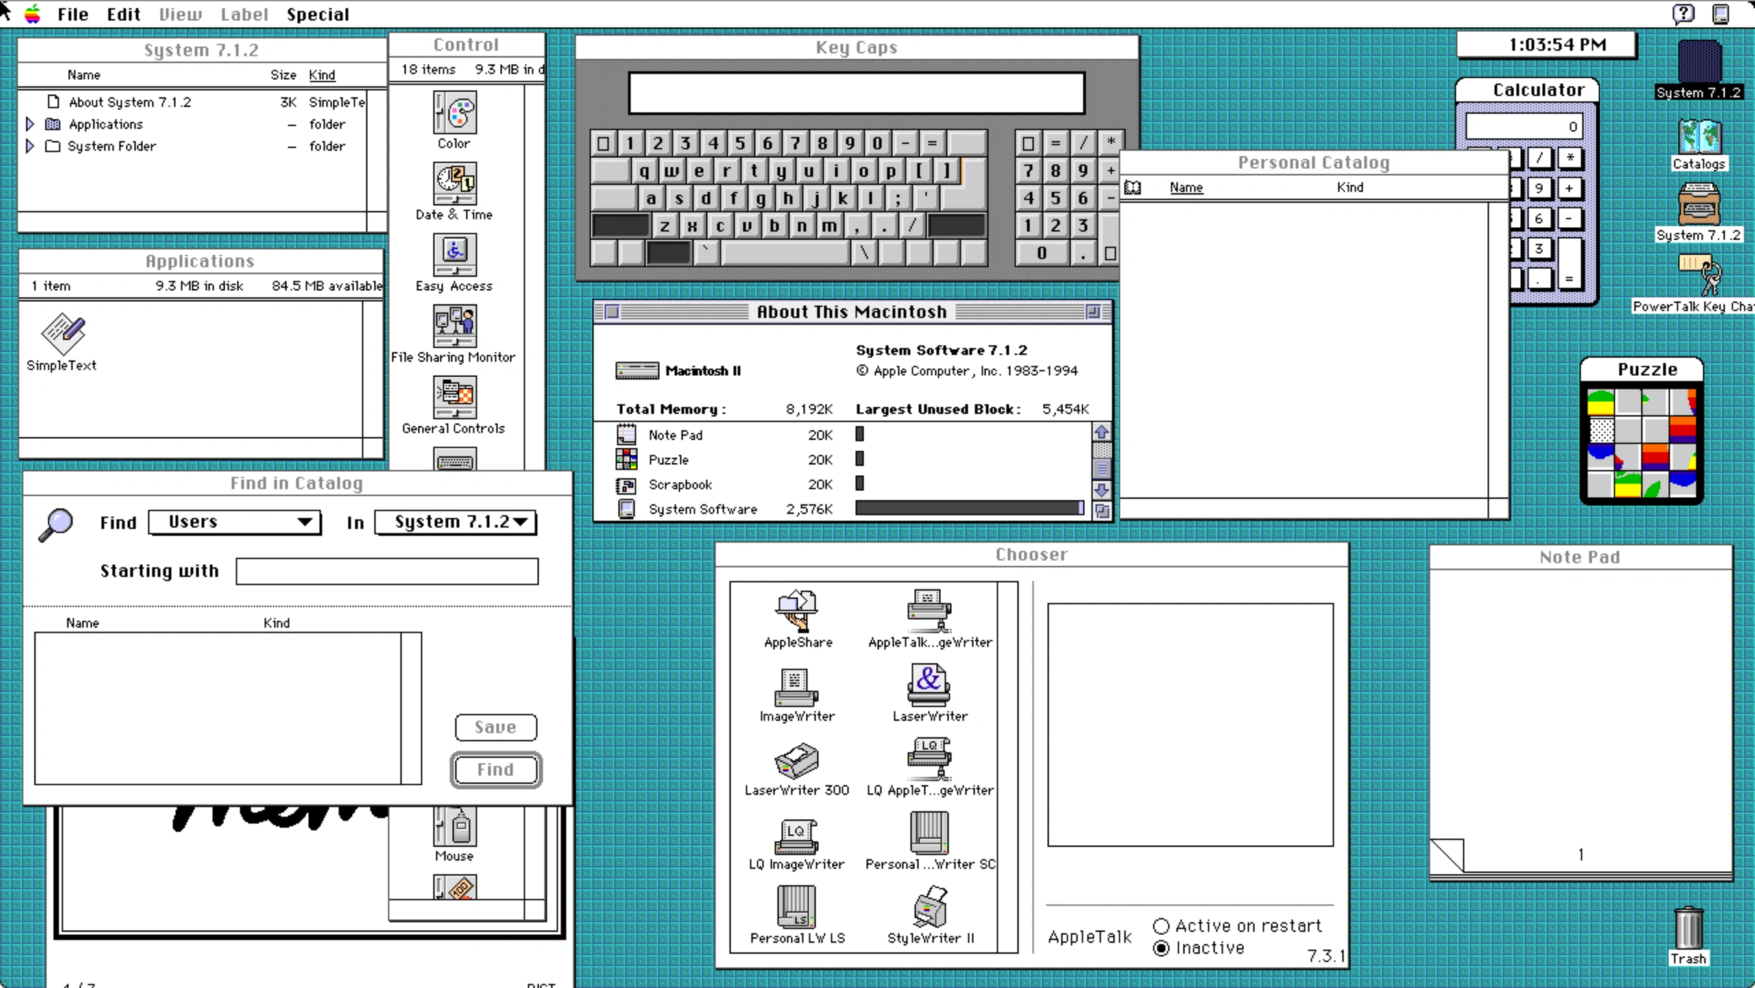This screenshot has height=988, width=1755.
Task: Select the StyleWriter II printer
Action: (930, 911)
